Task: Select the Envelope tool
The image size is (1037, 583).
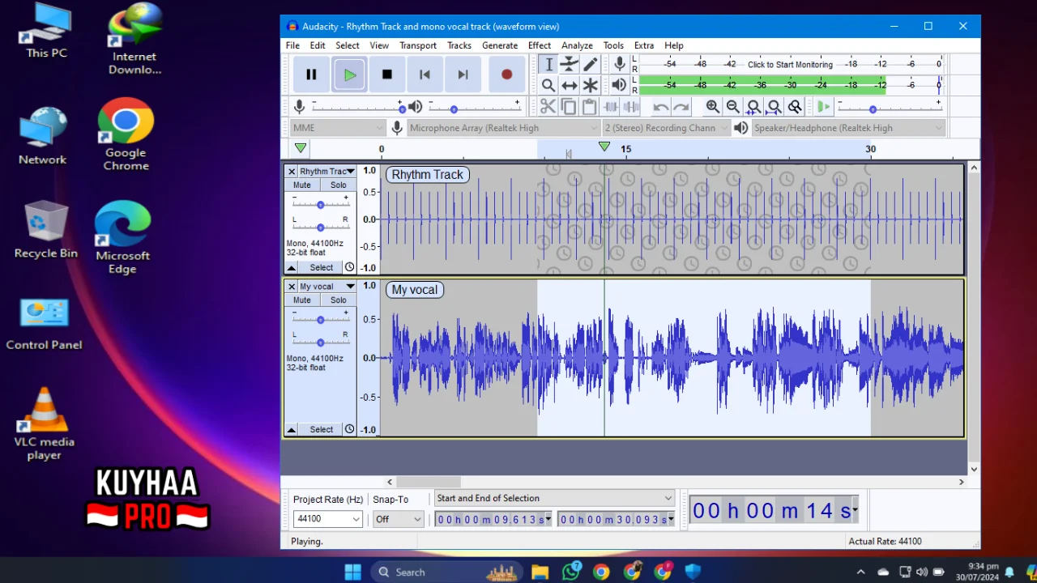Action: pyautogui.click(x=570, y=65)
